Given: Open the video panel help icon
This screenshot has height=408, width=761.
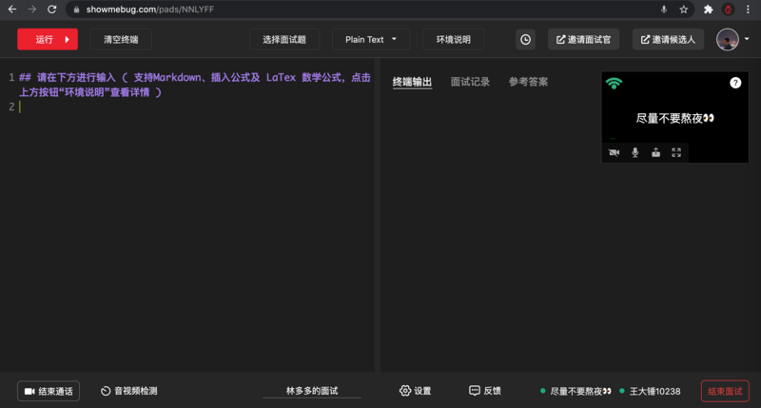Looking at the screenshot, I should point(735,83).
